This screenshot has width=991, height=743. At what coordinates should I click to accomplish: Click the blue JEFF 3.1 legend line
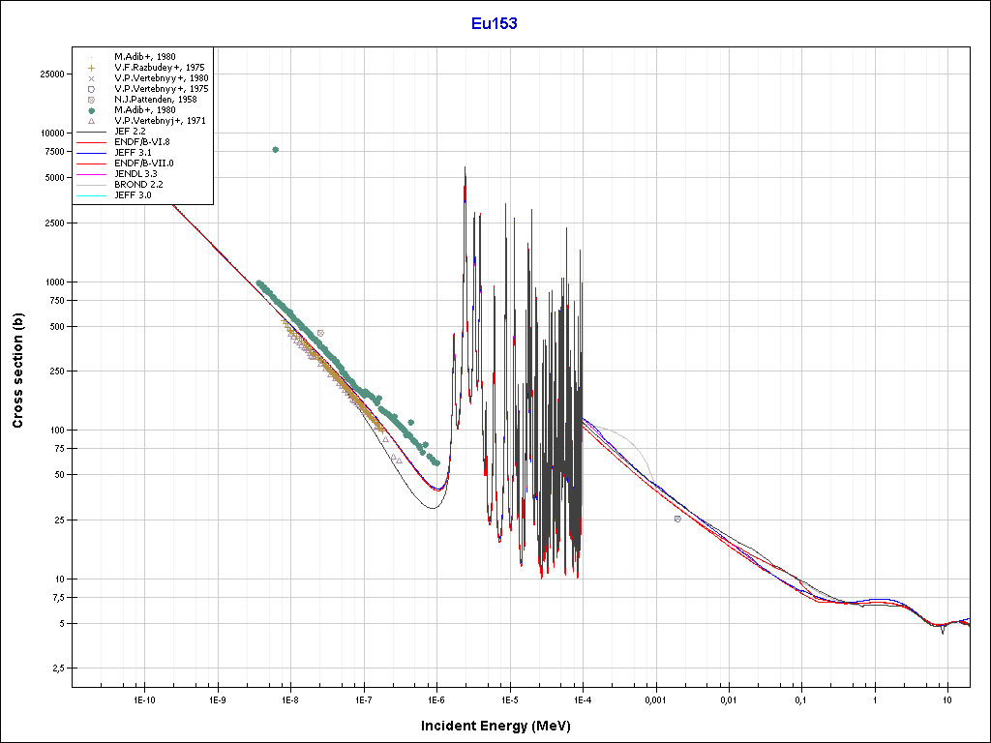pos(91,153)
